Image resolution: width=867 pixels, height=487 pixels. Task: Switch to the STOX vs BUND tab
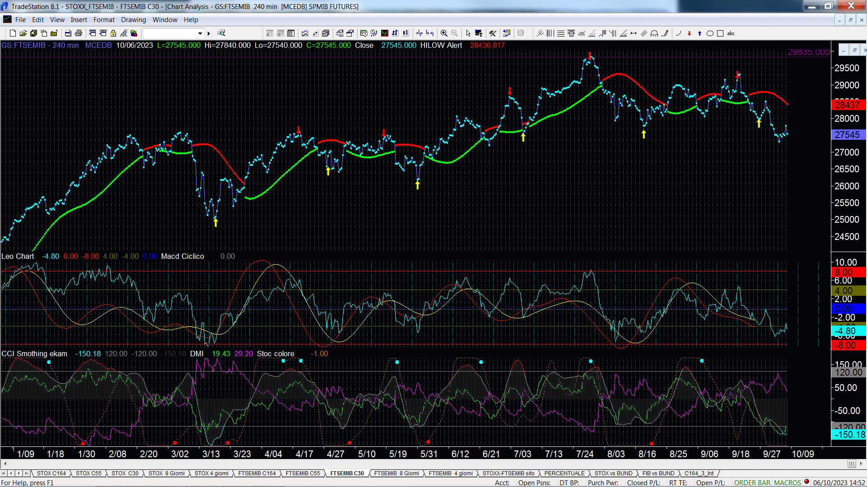(613, 473)
